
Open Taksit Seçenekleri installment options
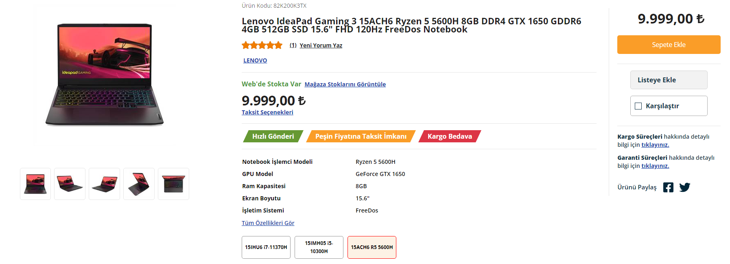[x=267, y=112]
